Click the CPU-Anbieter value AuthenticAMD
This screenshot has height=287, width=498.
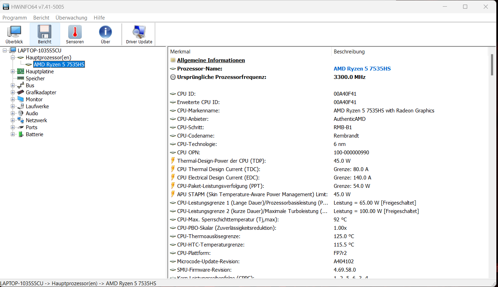pyautogui.click(x=349, y=119)
